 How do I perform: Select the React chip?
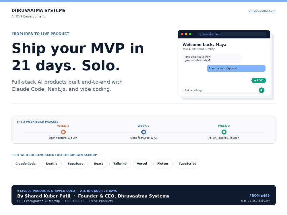pos(98,164)
